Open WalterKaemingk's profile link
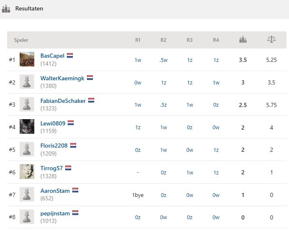Viewport: 289px width, 230px height. (x=62, y=78)
